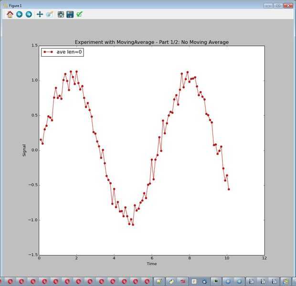Close the Figure 1 window
296x286 pixels.
(288, 6)
